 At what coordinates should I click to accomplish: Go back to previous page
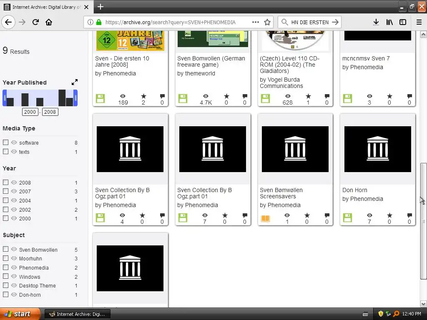[x=8, y=22]
